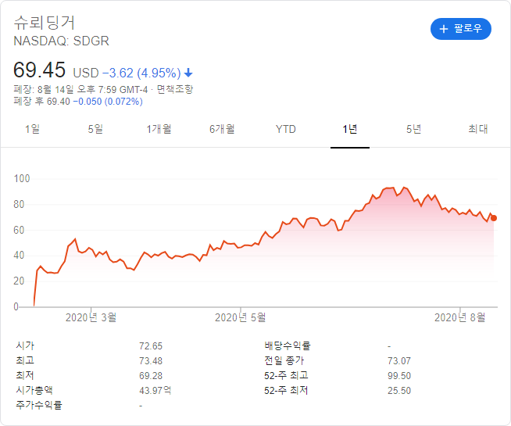The image size is (511, 426).
Task: Click the 52-주 최저 value 25.50
Action: point(399,391)
